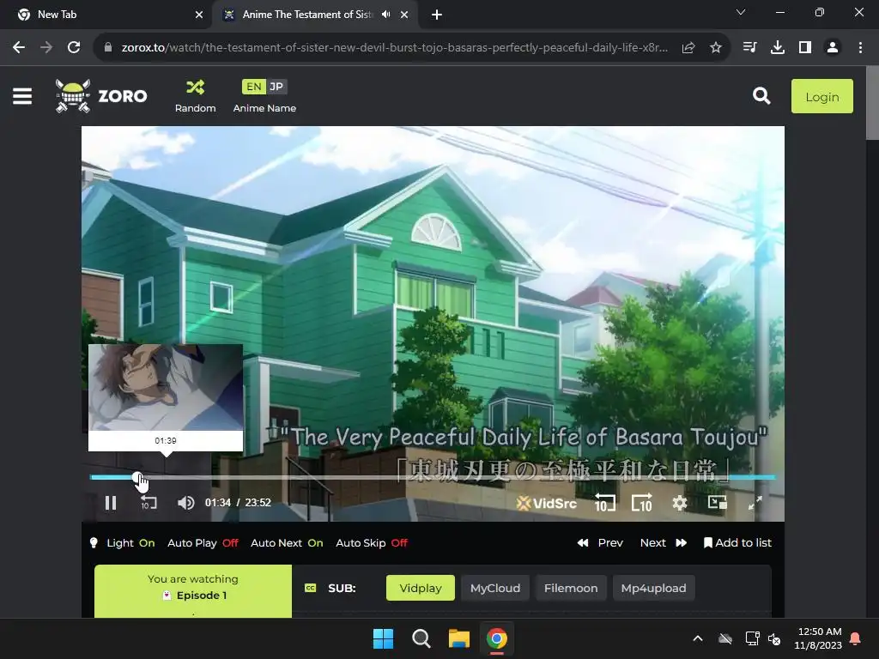
Task: Open the Chrome three-dot menu
Action: [860, 48]
